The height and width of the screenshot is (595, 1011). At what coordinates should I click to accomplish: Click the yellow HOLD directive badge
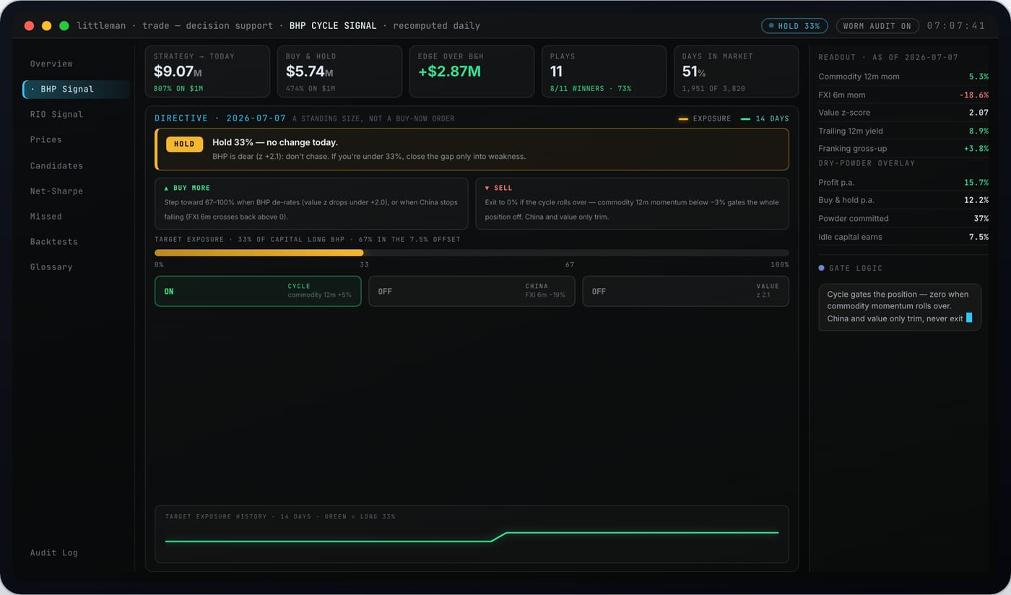pyautogui.click(x=184, y=144)
